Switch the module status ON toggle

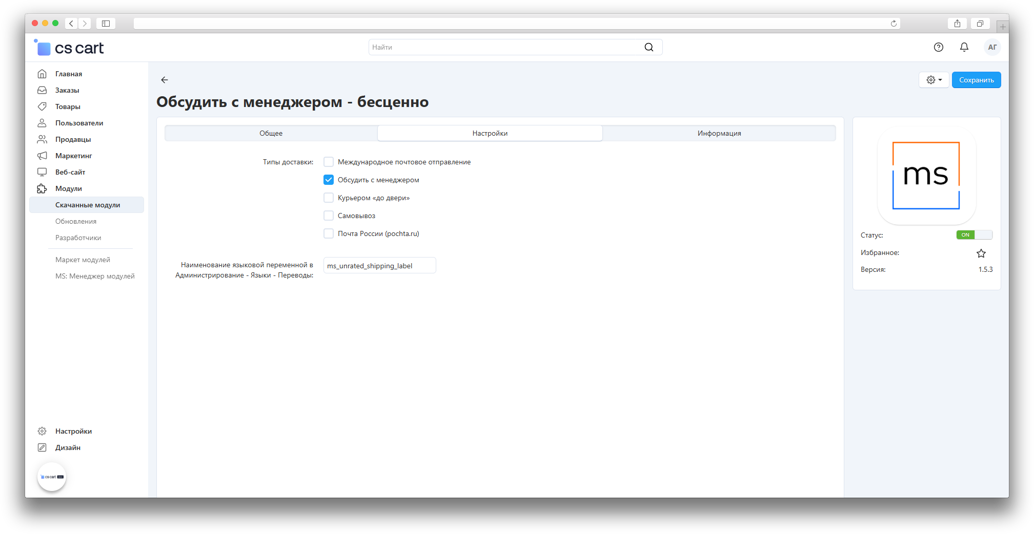974,235
